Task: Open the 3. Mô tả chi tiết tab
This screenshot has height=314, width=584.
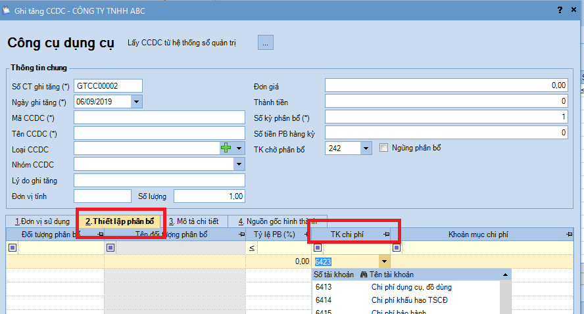Action: click(194, 221)
